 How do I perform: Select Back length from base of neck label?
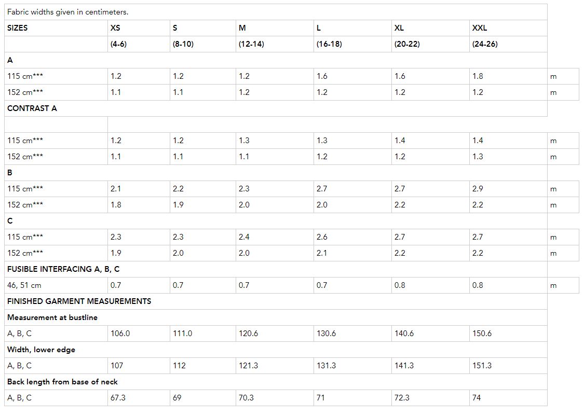[62, 382]
